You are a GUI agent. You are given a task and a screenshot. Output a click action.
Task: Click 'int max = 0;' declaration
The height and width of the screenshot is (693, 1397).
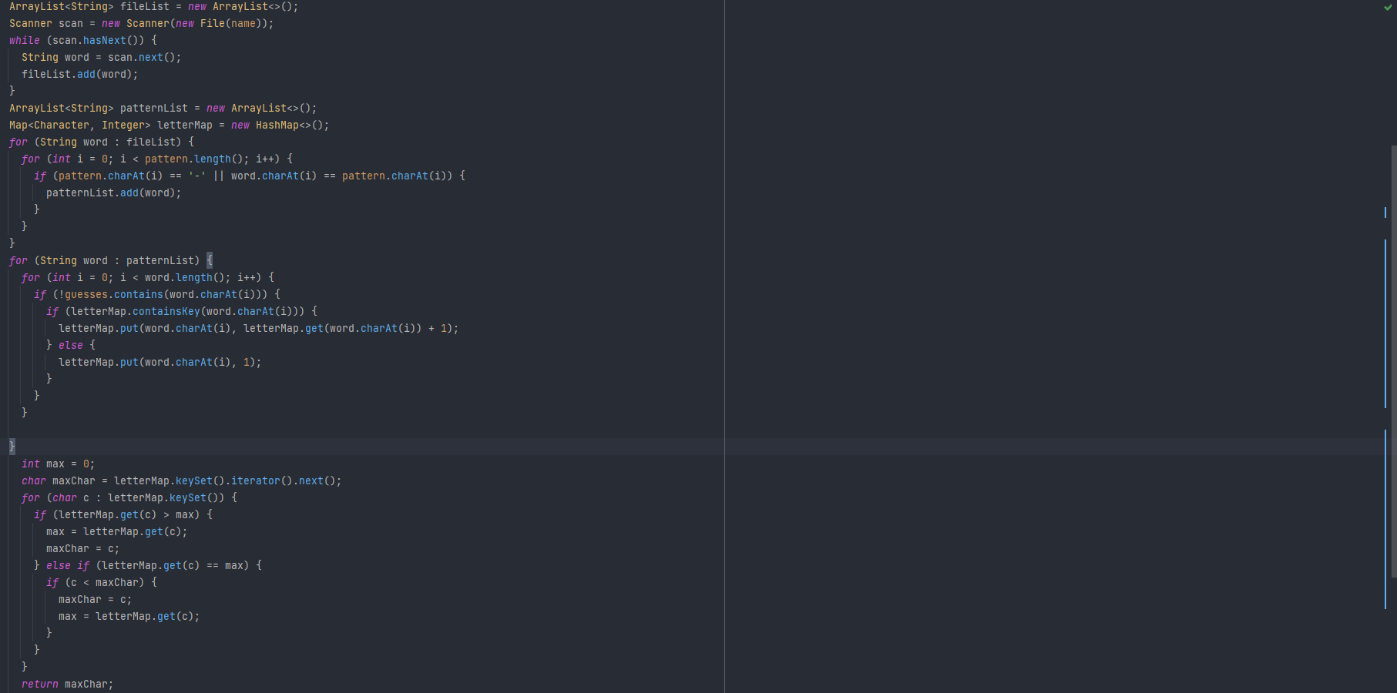coord(58,464)
